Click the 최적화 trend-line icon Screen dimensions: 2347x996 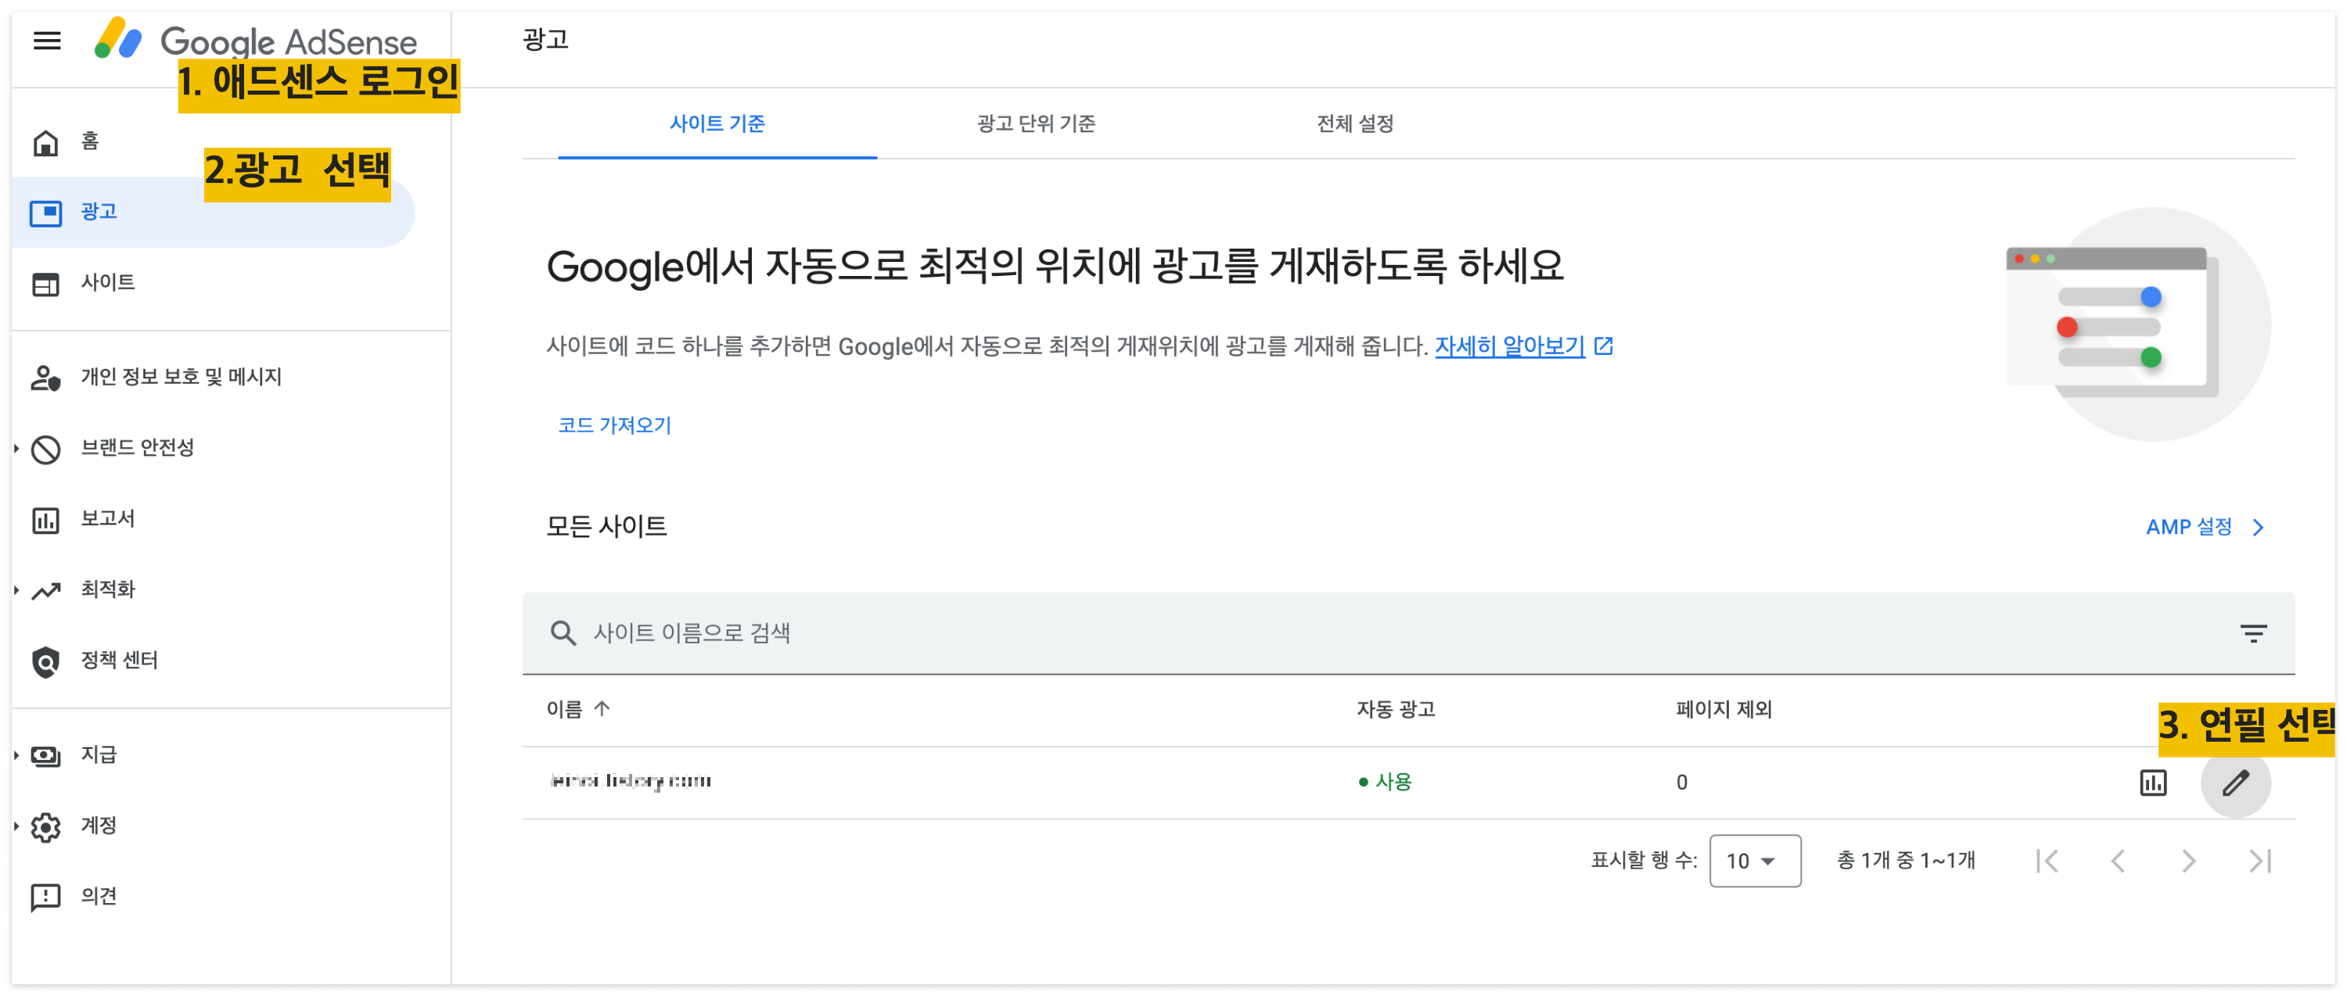[45, 591]
